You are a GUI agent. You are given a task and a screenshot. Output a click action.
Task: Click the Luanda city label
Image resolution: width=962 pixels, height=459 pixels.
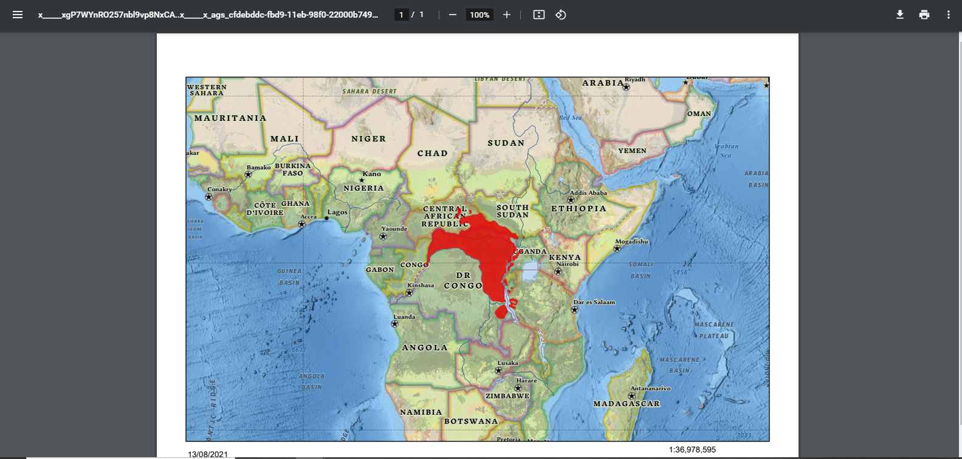(404, 317)
